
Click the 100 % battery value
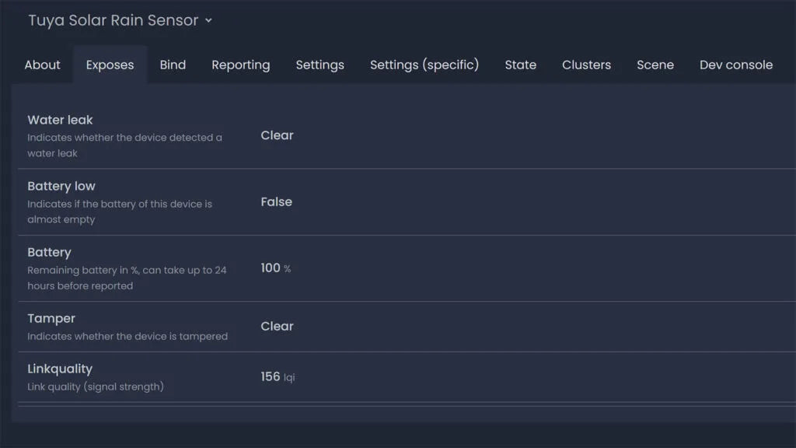pyautogui.click(x=275, y=268)
